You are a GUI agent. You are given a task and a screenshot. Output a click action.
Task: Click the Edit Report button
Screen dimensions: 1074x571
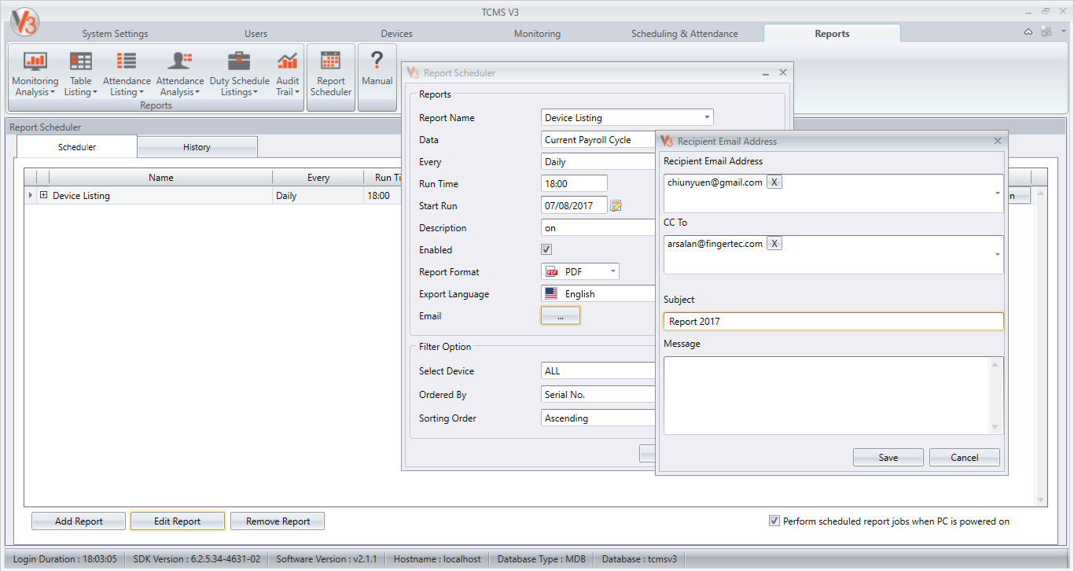178,521
